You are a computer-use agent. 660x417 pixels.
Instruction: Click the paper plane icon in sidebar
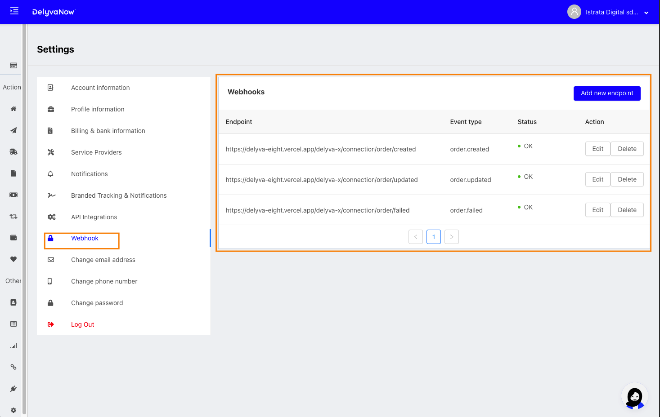pyautogui.click(x=13, y=130)
